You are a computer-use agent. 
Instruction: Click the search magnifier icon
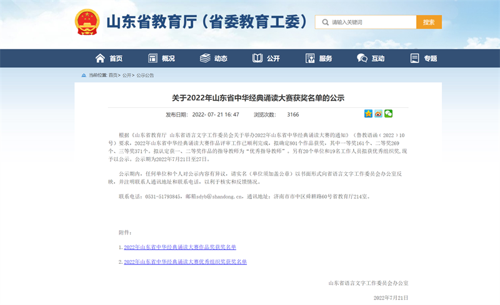[x=325, y=22]
